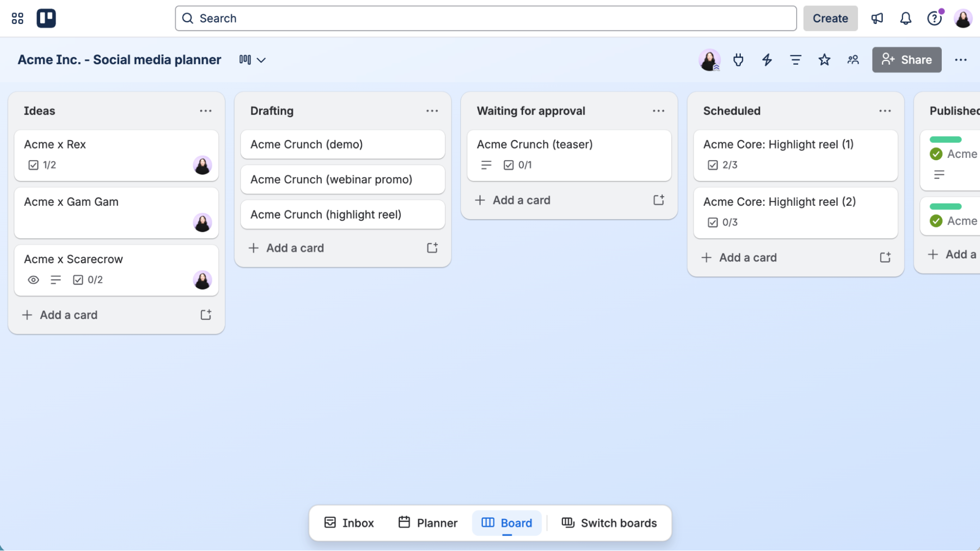Mark Acme Crunch (teaser) checklist indicator

point(508,165)
